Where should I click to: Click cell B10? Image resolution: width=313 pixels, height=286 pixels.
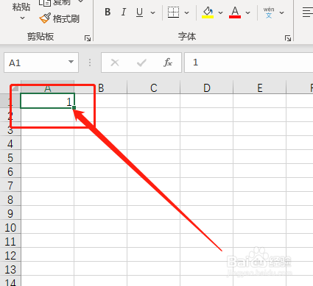pos(101,226)
